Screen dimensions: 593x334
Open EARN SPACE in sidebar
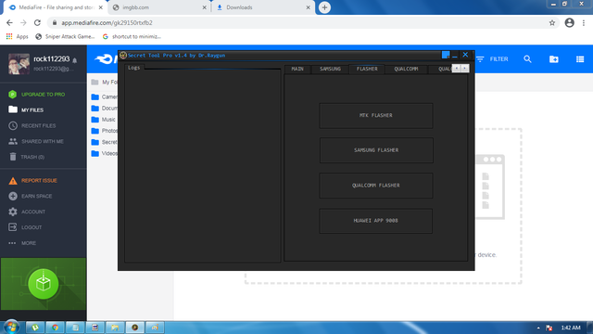point(31,196)
